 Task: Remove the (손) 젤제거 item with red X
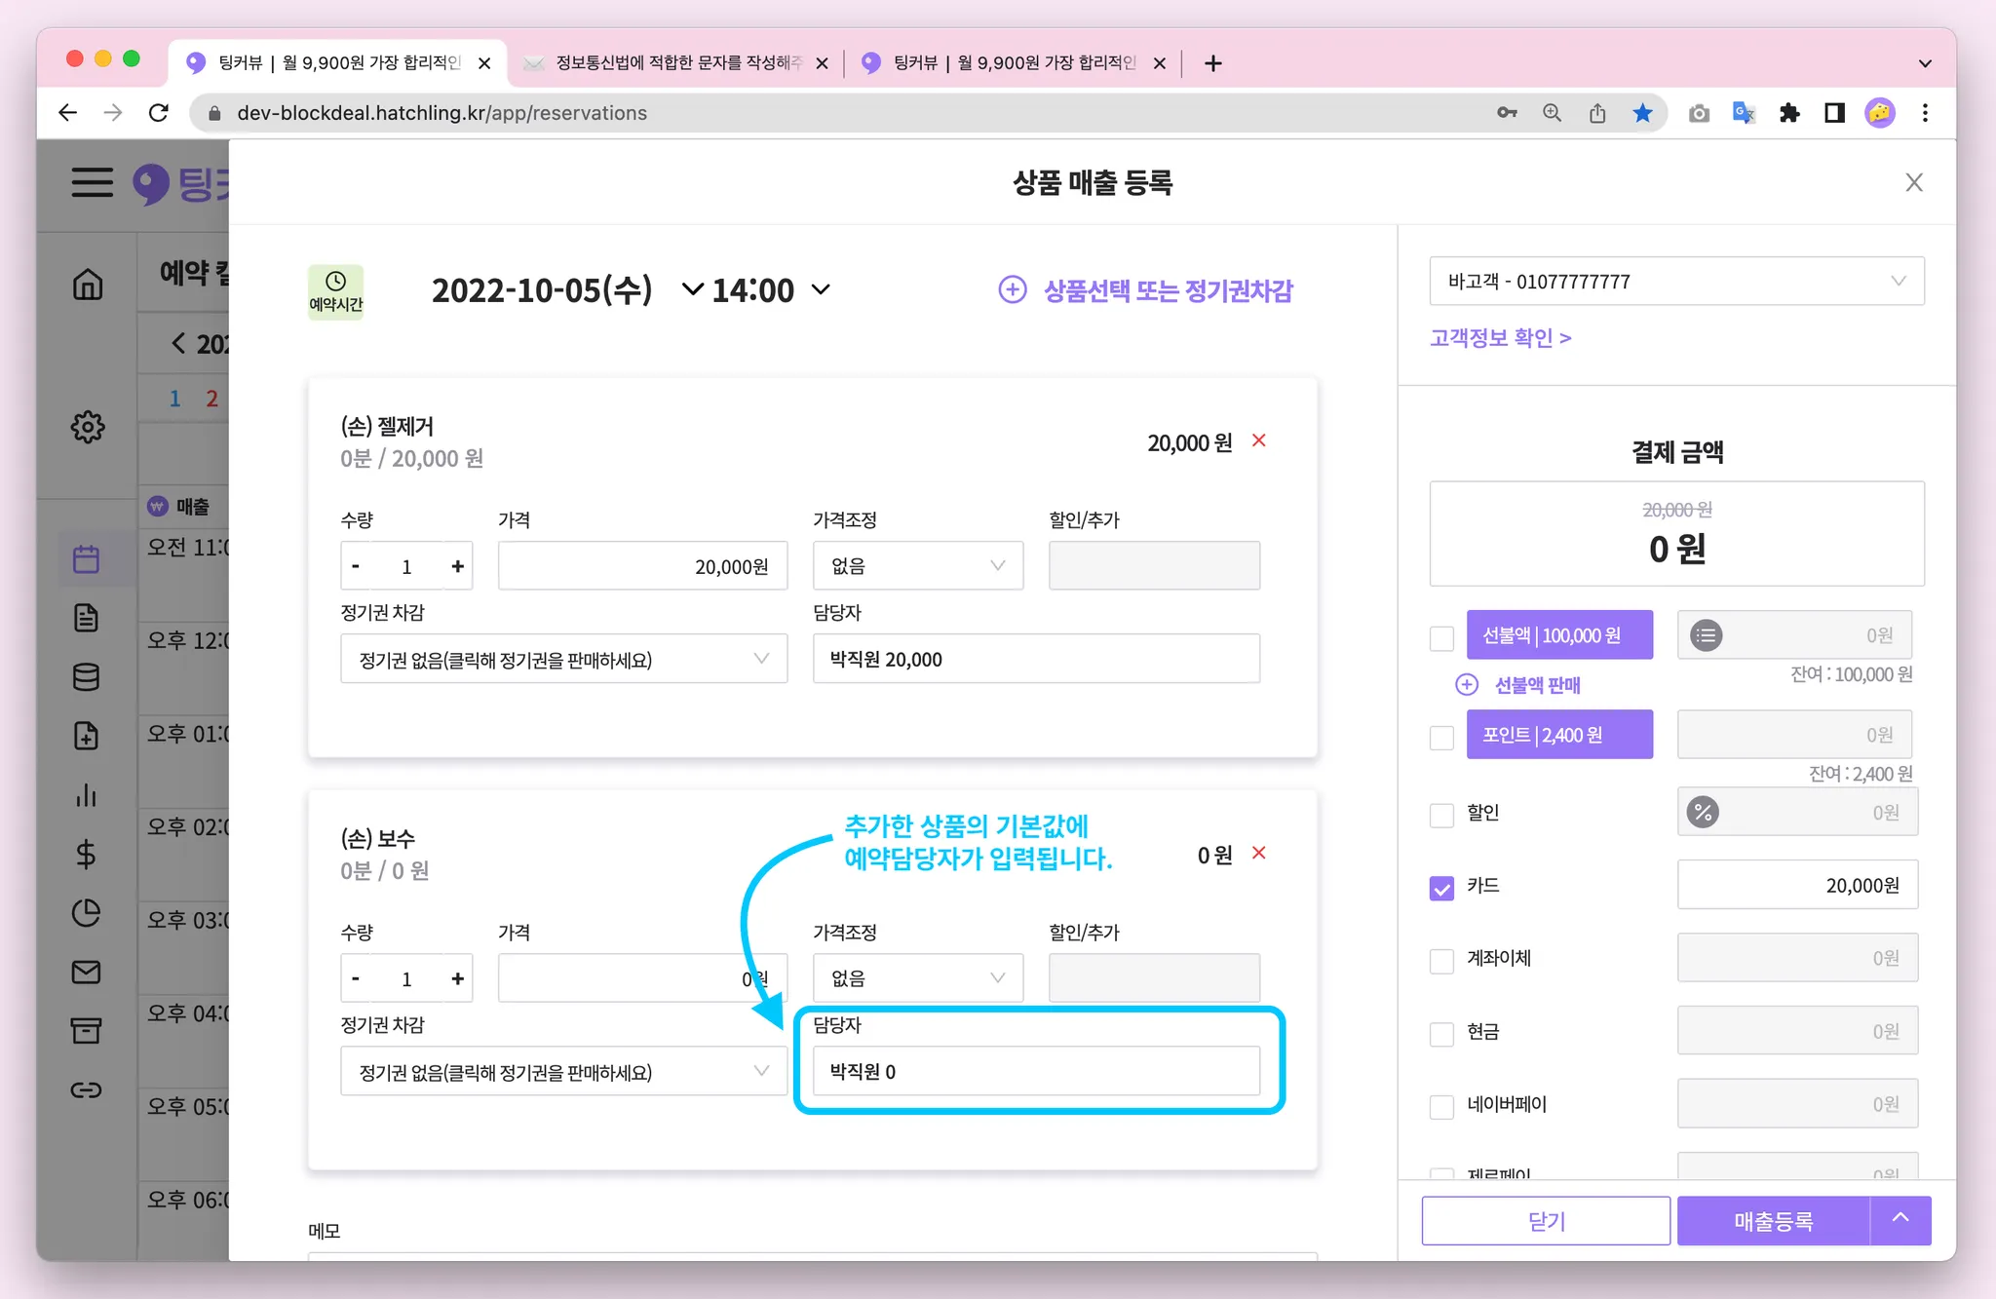(1259, 440)
